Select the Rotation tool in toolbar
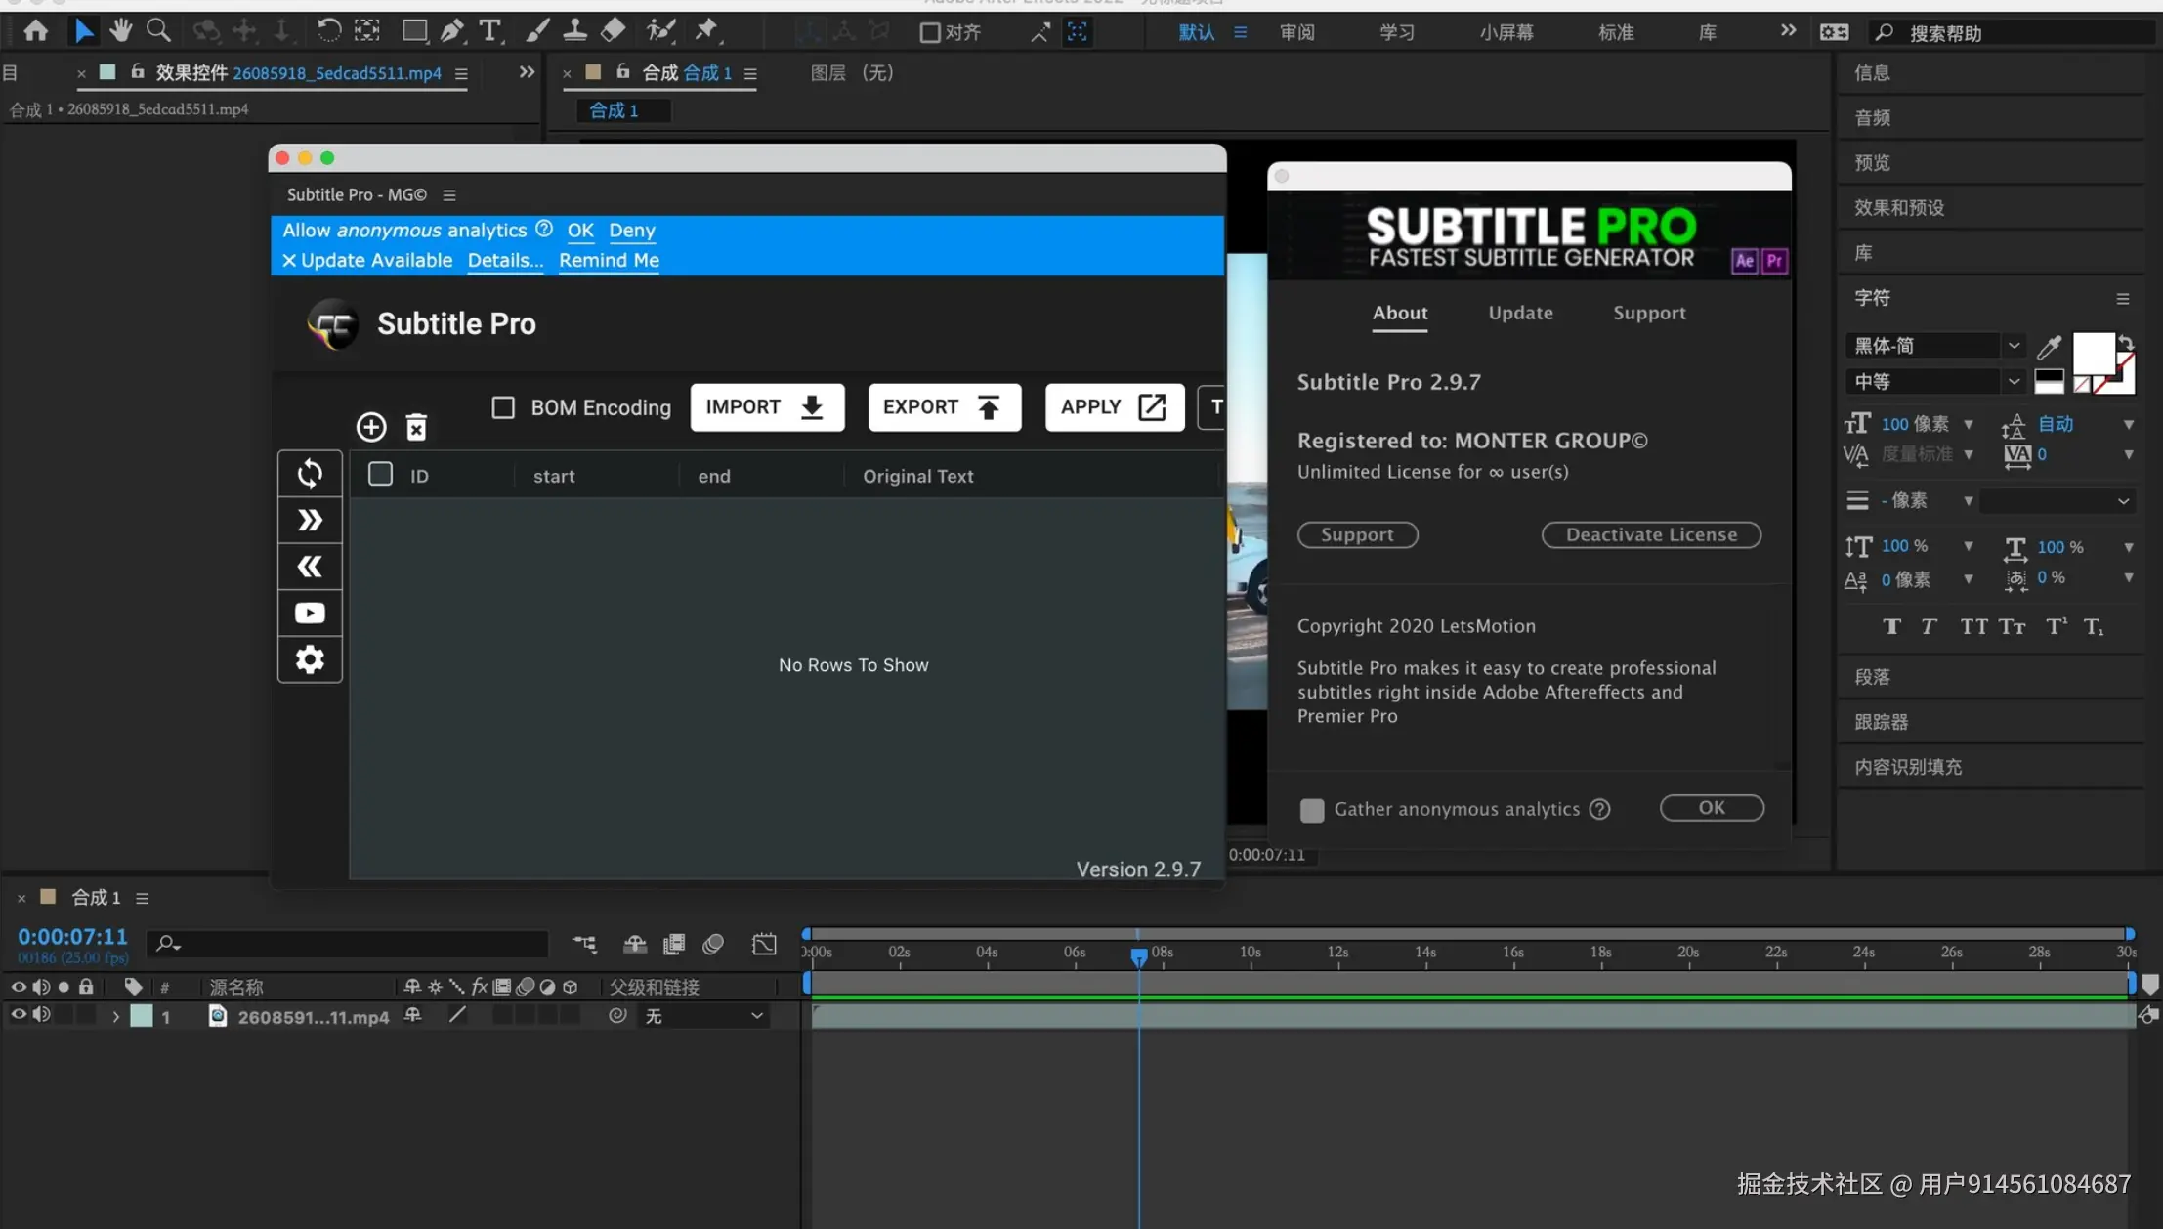The height and width of the screenshot is (1229, 2163). point(328,31)
